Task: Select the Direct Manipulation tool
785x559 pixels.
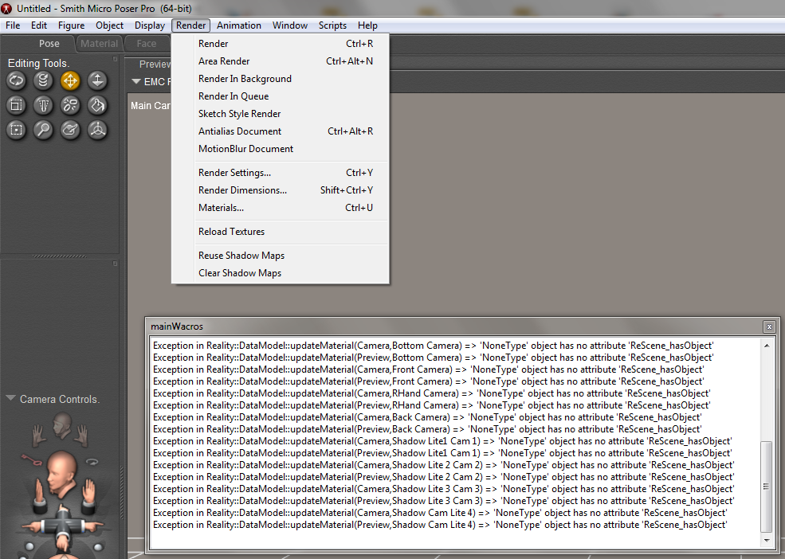Action: pos(97,130)
